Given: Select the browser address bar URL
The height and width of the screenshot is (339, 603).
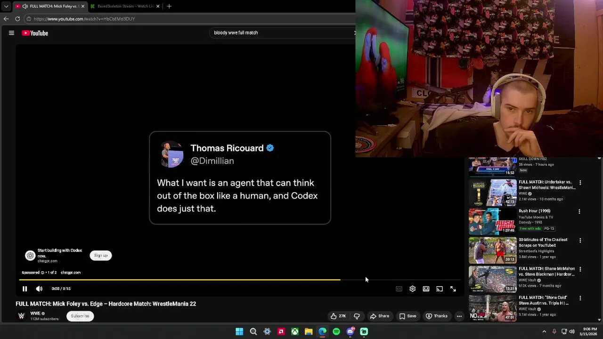Looking at the screenshot, I should tap(84, 19).
